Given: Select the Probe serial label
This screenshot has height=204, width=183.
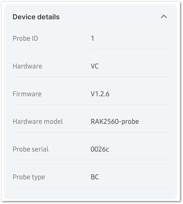Looking at the screenshot, I should [x=31, y=149].
